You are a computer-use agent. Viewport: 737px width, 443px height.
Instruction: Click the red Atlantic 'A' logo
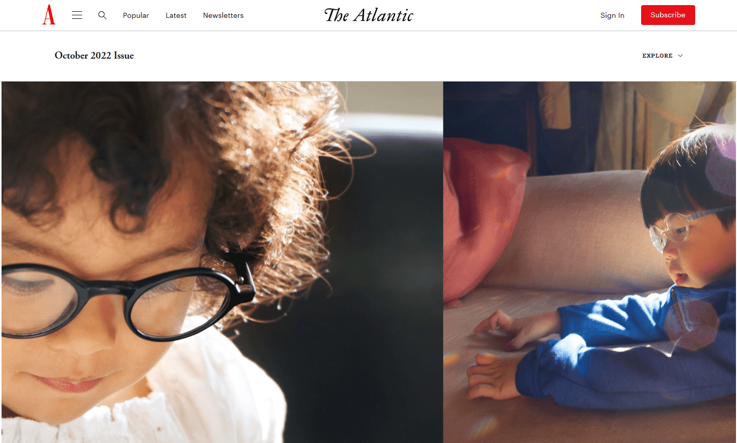[49, 15]
